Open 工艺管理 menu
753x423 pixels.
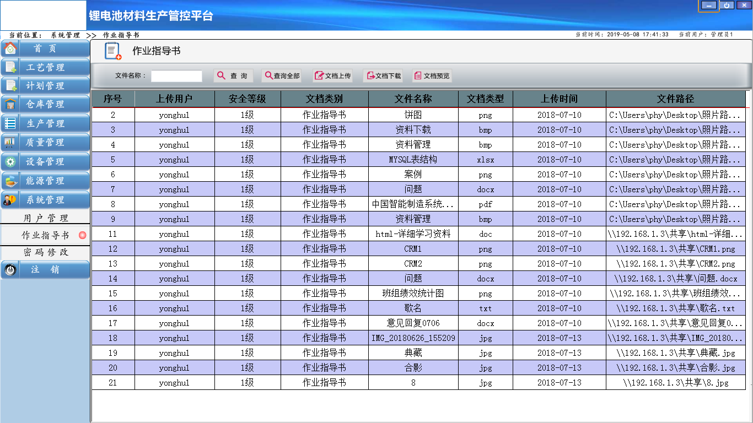[x=45, y=67]
